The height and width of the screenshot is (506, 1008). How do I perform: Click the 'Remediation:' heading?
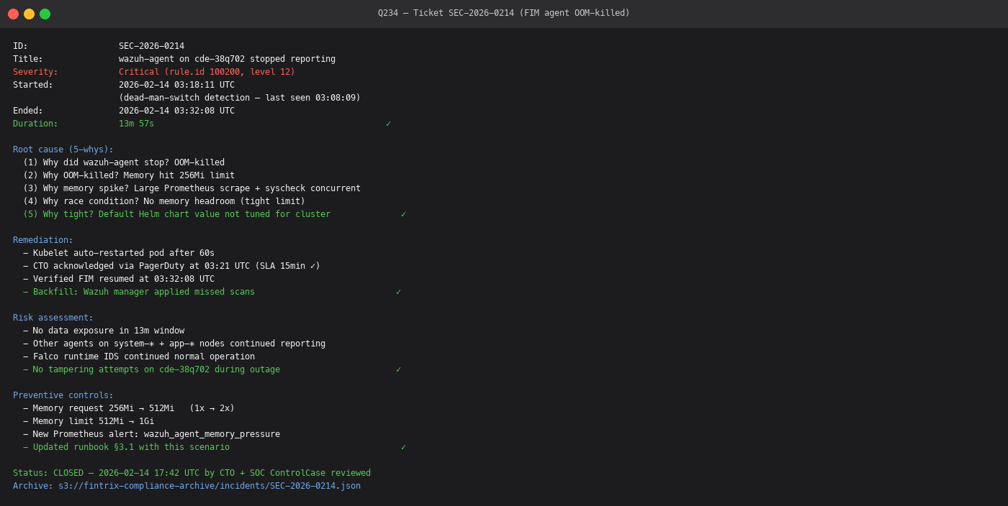(x=43, y=240)
